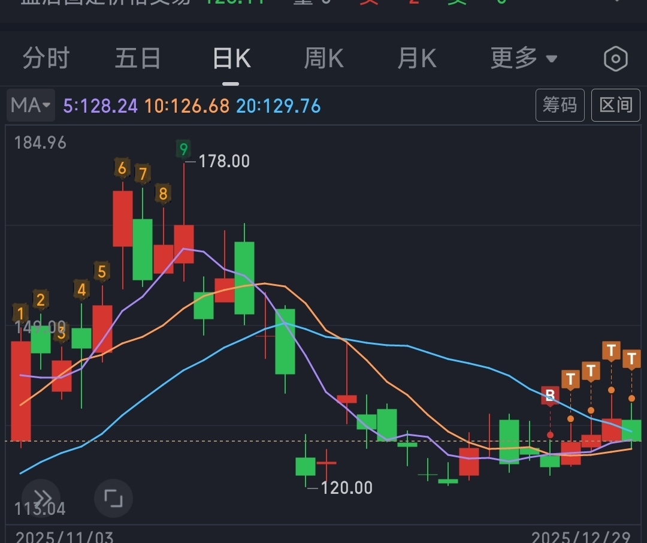Open the hexagon chart settings icon

[616, 59]
